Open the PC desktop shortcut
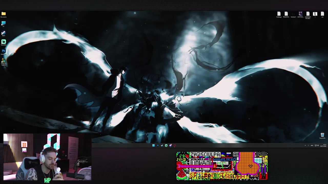 click(x=4, y=24)
